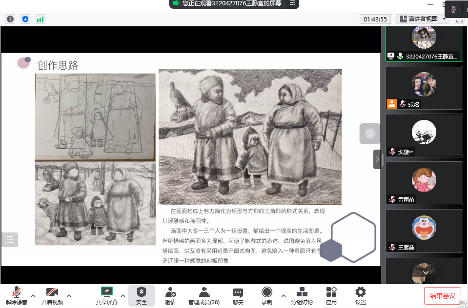Enable camera with 开启视频 button
The width and height of the screenshot is (468, 308).
click(x=52, y=295)
